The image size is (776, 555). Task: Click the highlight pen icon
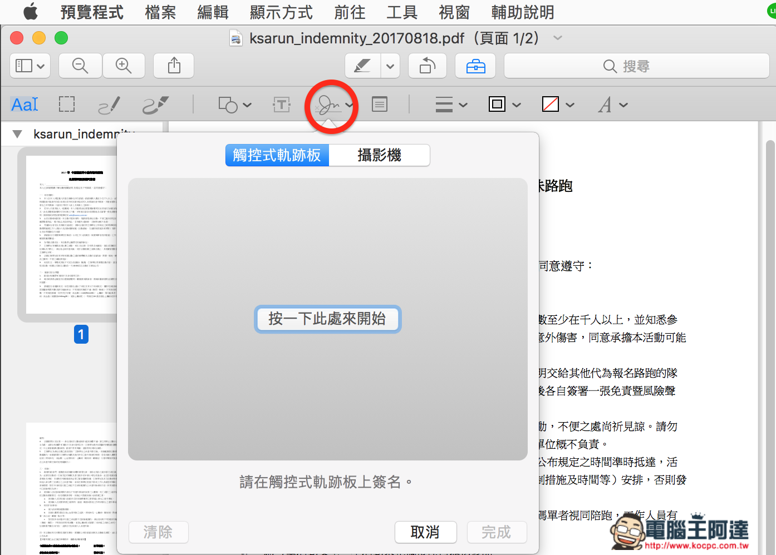(x=362, y=66)
